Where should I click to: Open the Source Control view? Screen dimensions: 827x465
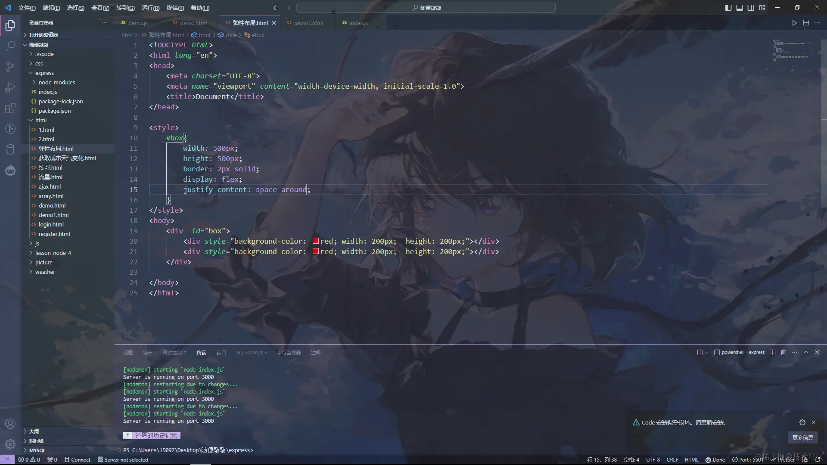tap(10, 66)
